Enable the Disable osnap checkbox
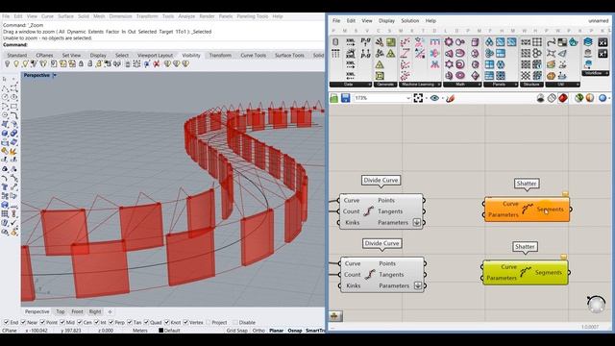 coord(234,323)
